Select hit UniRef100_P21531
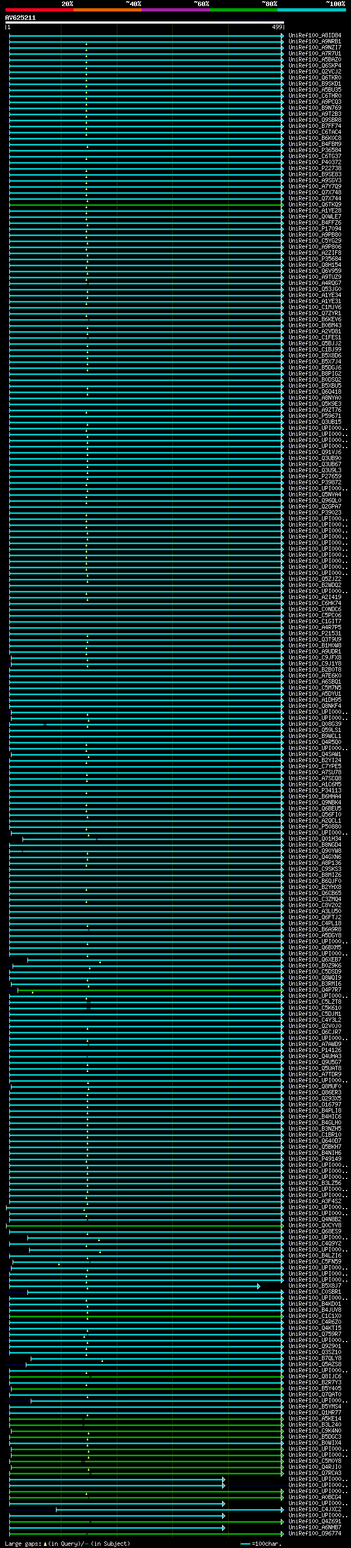This screenshot has width=351, height=1548. tap(315, 633)
